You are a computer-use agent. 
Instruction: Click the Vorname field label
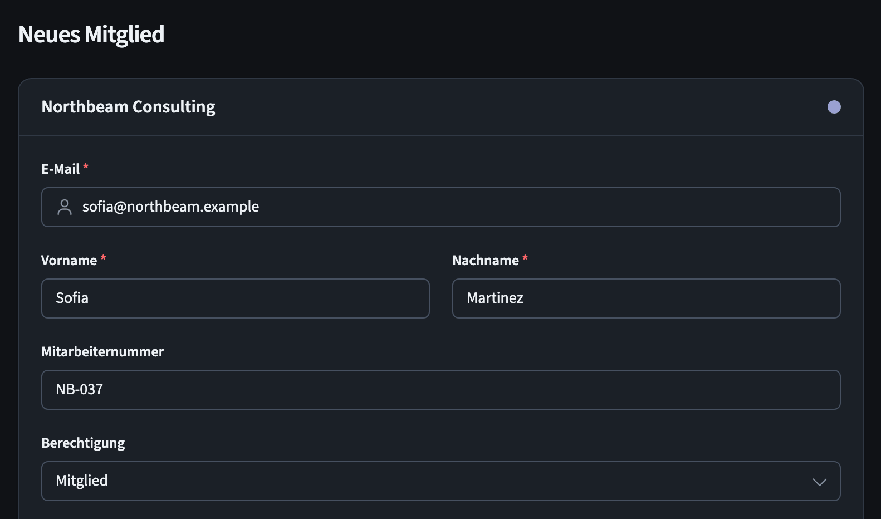69,261
